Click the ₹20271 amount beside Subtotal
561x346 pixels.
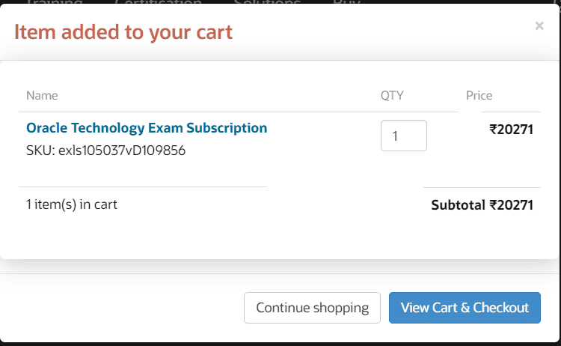[511, 204]
